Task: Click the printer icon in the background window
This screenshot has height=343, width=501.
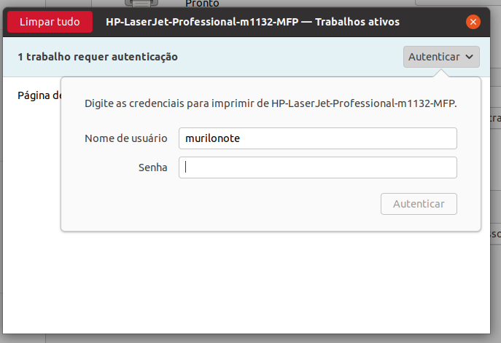Action: tap(141, 3)
